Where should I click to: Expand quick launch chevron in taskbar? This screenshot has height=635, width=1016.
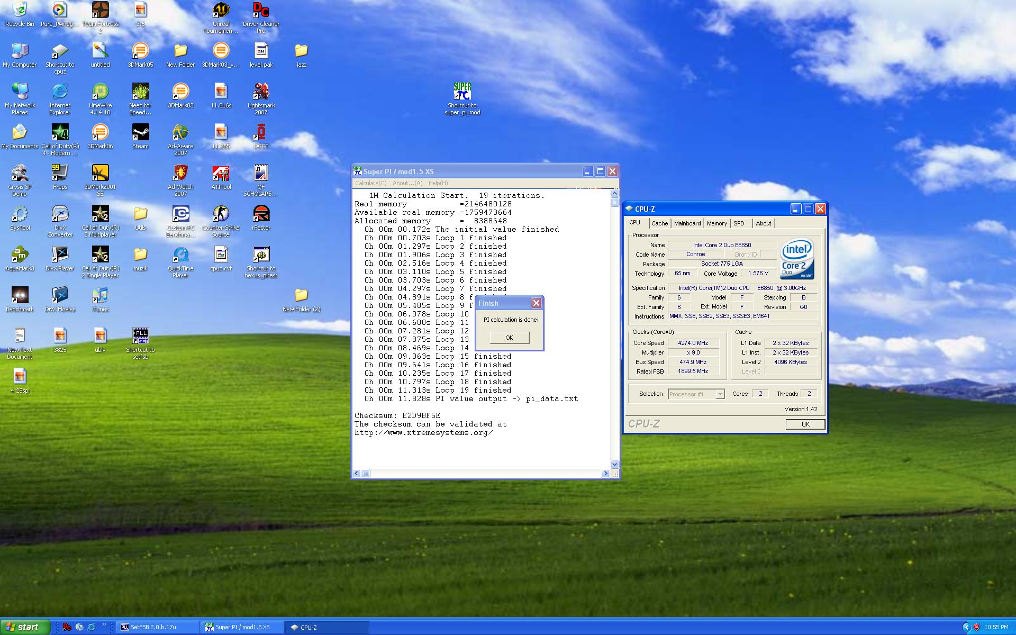tap(104, 624)
